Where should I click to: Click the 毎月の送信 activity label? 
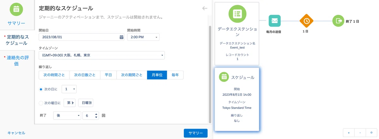point(274,32)
